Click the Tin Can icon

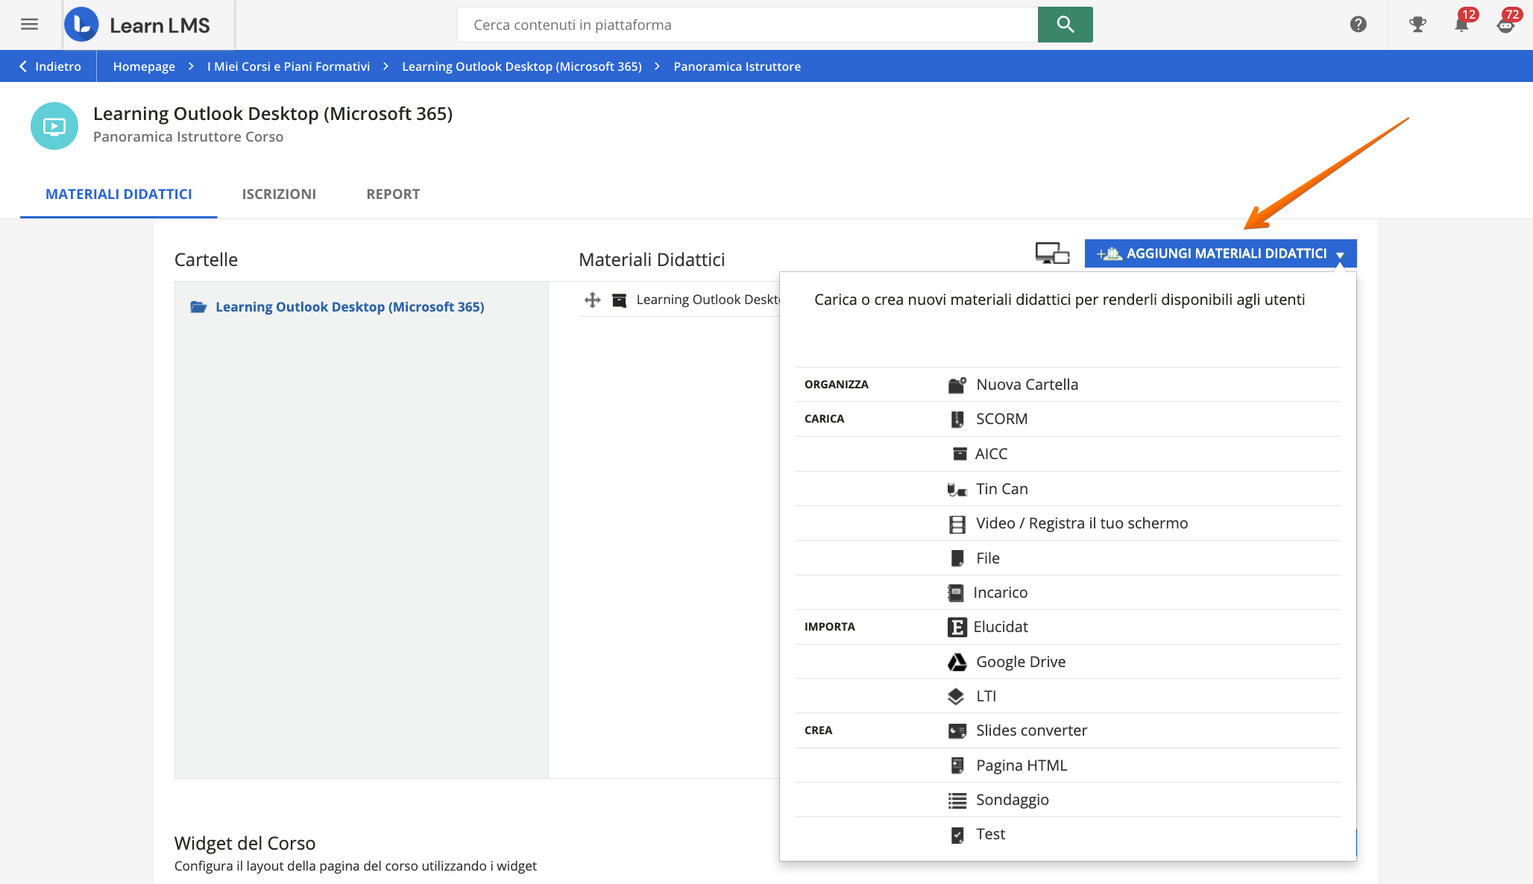tap(957, 489)
